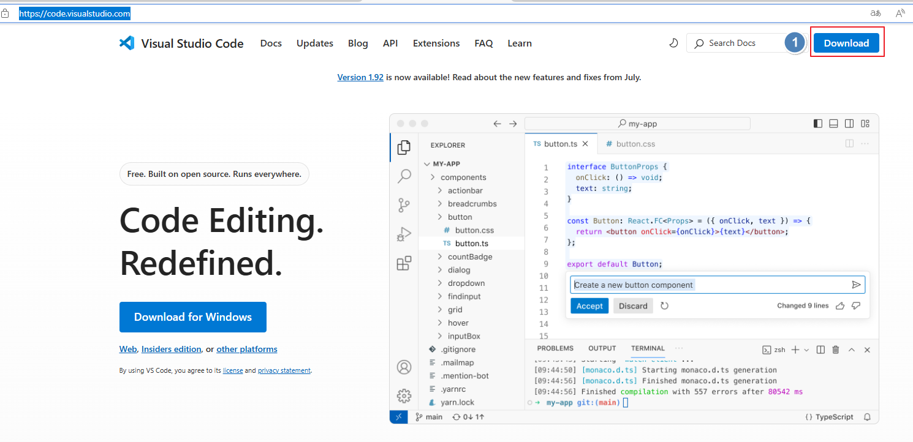
Task: Click the browser read aloud icon
Action: pos(900,13)
